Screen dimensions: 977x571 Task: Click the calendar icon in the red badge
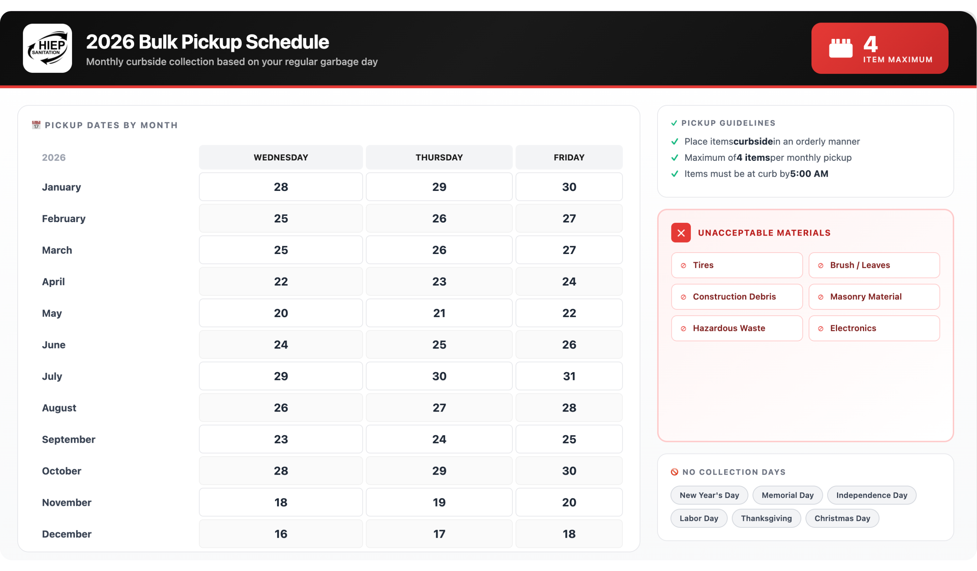click(x=840, y=49)
